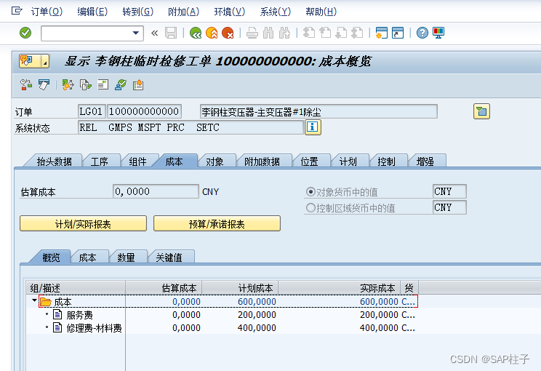Click the Customize Local Layout monitor icon

click(x=438, y=33)
